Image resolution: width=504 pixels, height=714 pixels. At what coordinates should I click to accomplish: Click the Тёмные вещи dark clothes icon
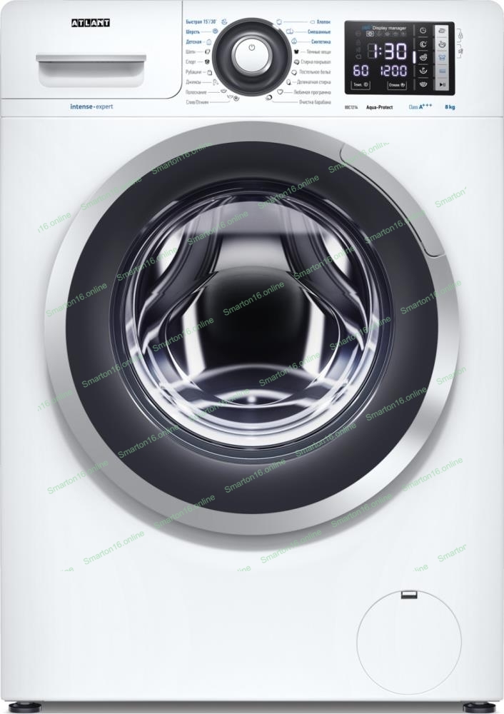[295, 52]
